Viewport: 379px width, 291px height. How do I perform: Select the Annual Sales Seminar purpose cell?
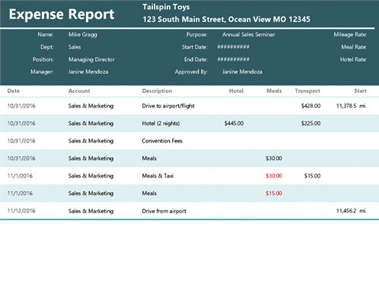point(249,34)
